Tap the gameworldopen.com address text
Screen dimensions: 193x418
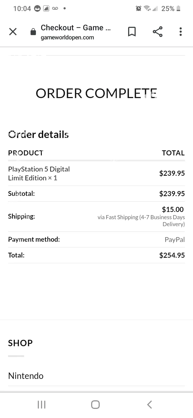point(67,38)
